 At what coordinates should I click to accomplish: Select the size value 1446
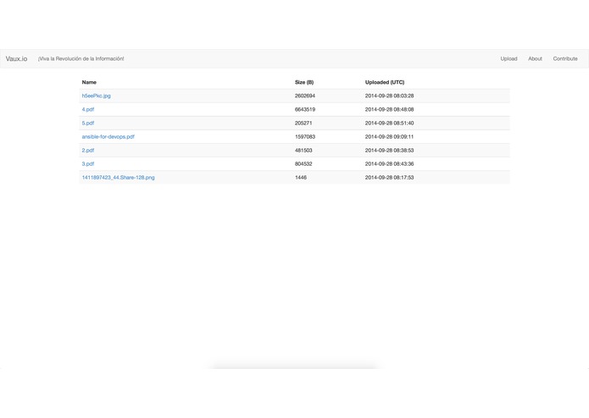[x=301, y=178]
